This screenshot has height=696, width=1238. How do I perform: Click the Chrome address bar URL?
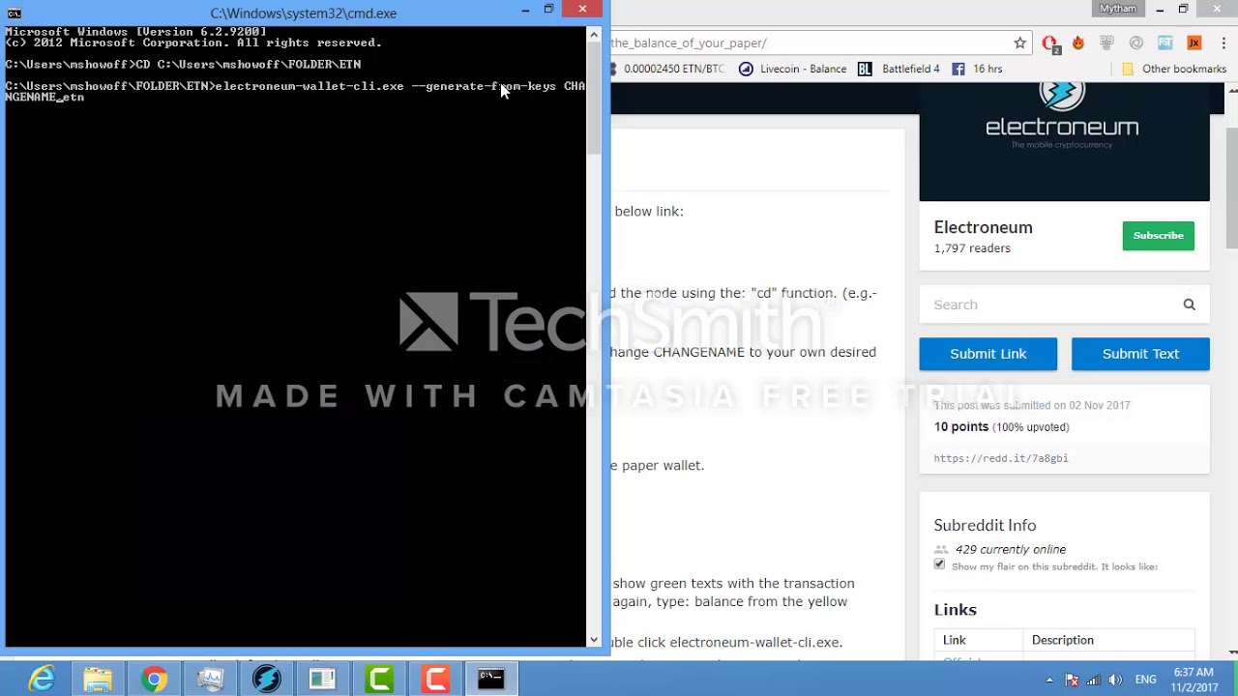pyautogui.click(x=689, y=43)
